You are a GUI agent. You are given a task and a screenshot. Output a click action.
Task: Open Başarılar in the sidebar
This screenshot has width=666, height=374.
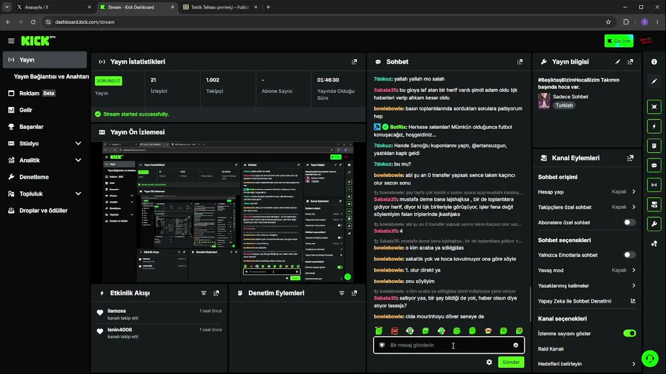pos(45,127)
